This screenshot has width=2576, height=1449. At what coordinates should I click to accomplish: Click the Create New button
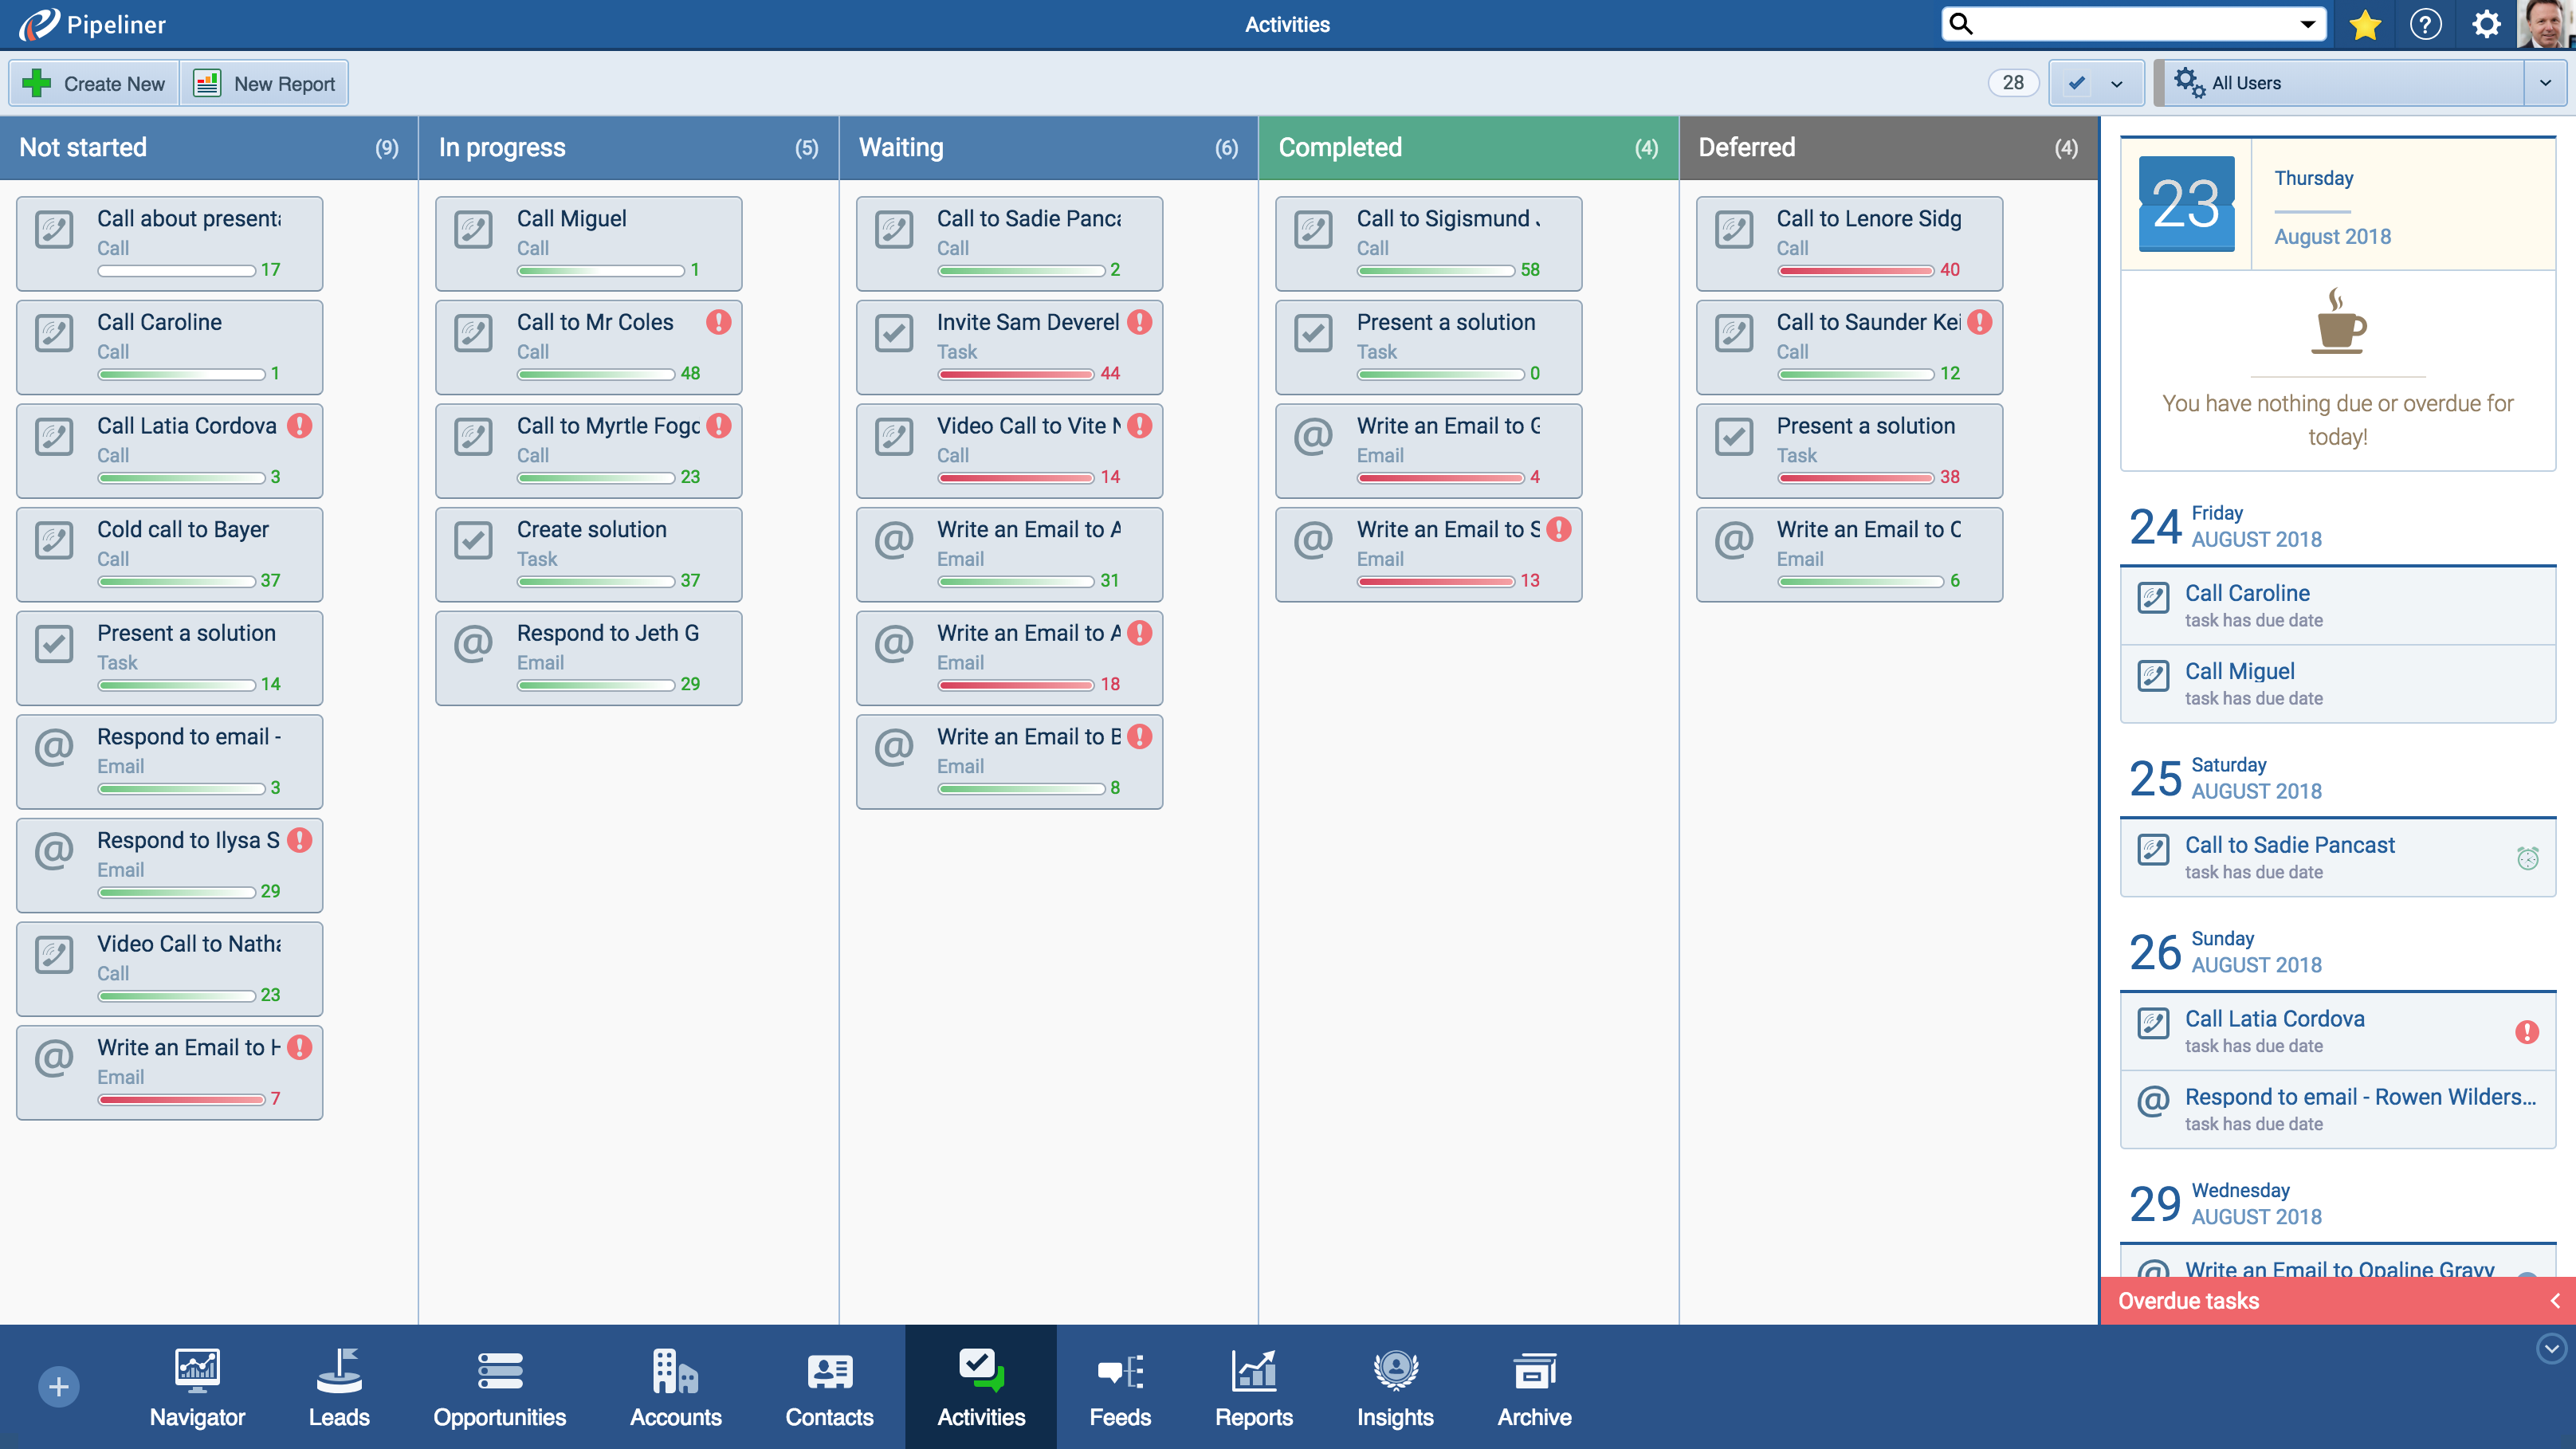pos(96,83)
